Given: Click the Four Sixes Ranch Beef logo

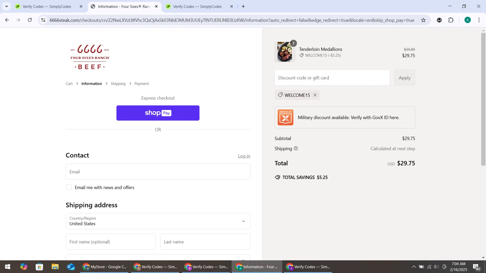Looking at the screenshot, I should click(x=90, y=57).
